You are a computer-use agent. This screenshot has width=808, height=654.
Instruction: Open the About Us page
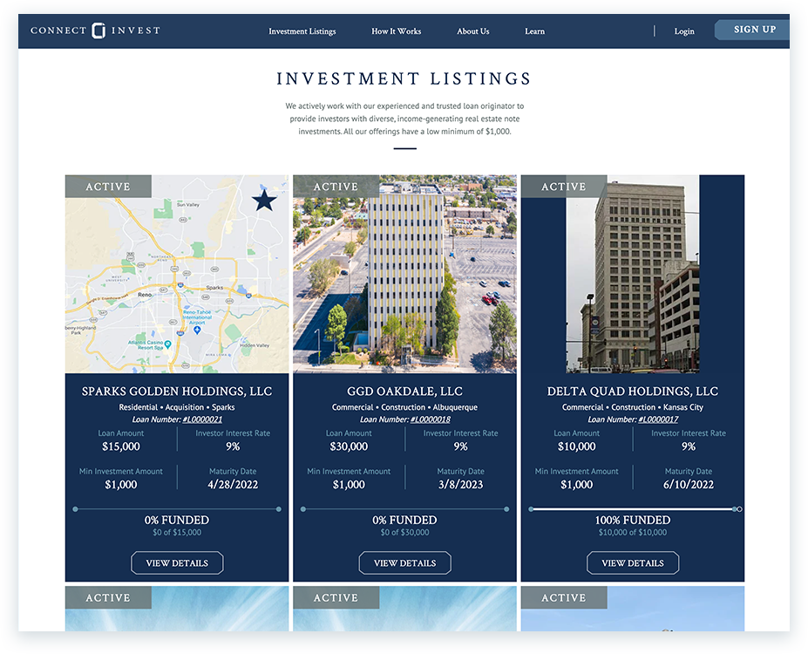472,31
